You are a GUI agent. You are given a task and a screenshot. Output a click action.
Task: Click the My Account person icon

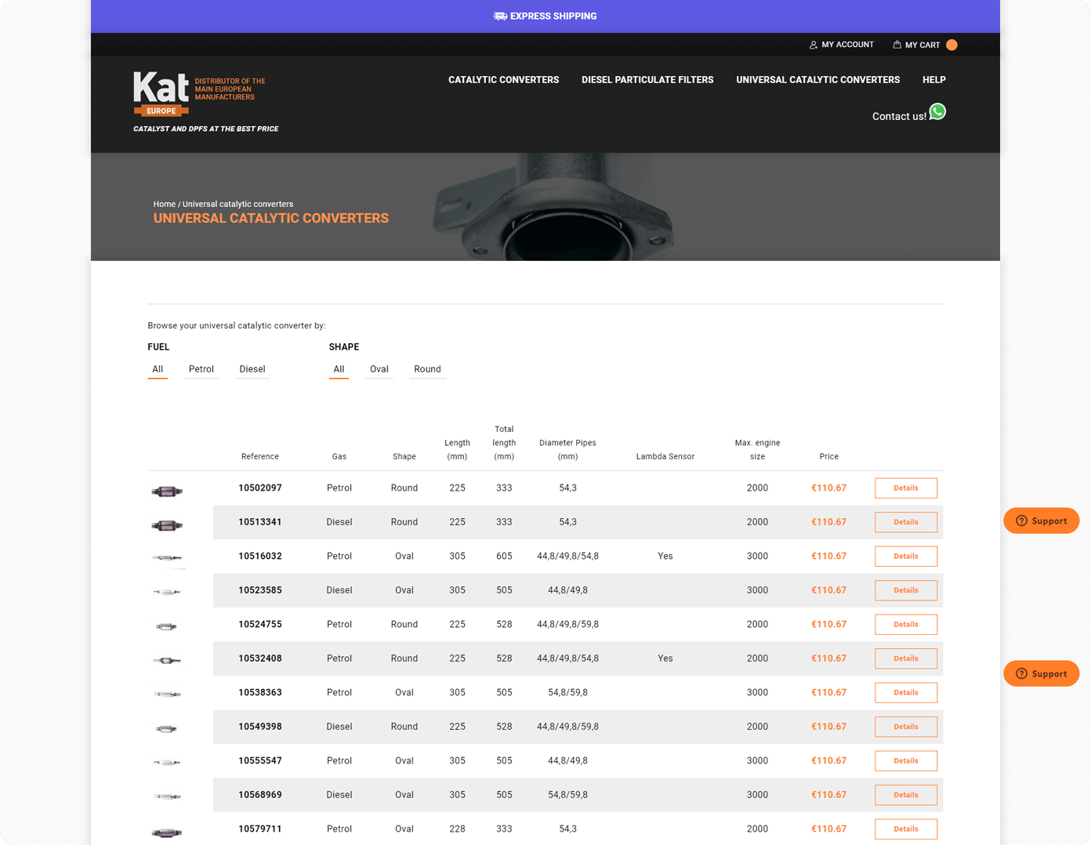813,45
